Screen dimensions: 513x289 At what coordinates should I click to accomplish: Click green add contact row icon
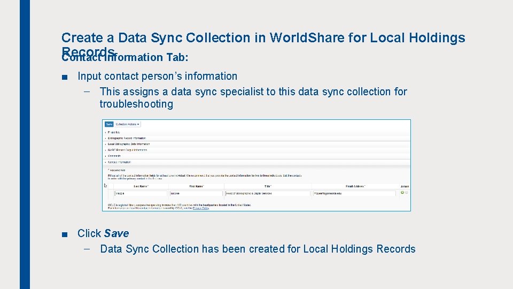coord(402,193)
